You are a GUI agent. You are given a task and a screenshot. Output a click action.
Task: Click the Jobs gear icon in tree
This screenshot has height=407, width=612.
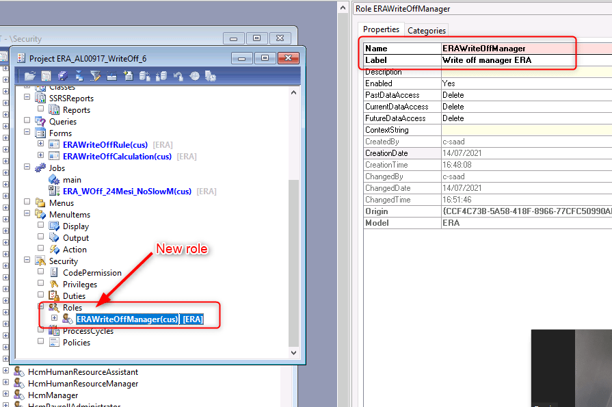(40, 168)
